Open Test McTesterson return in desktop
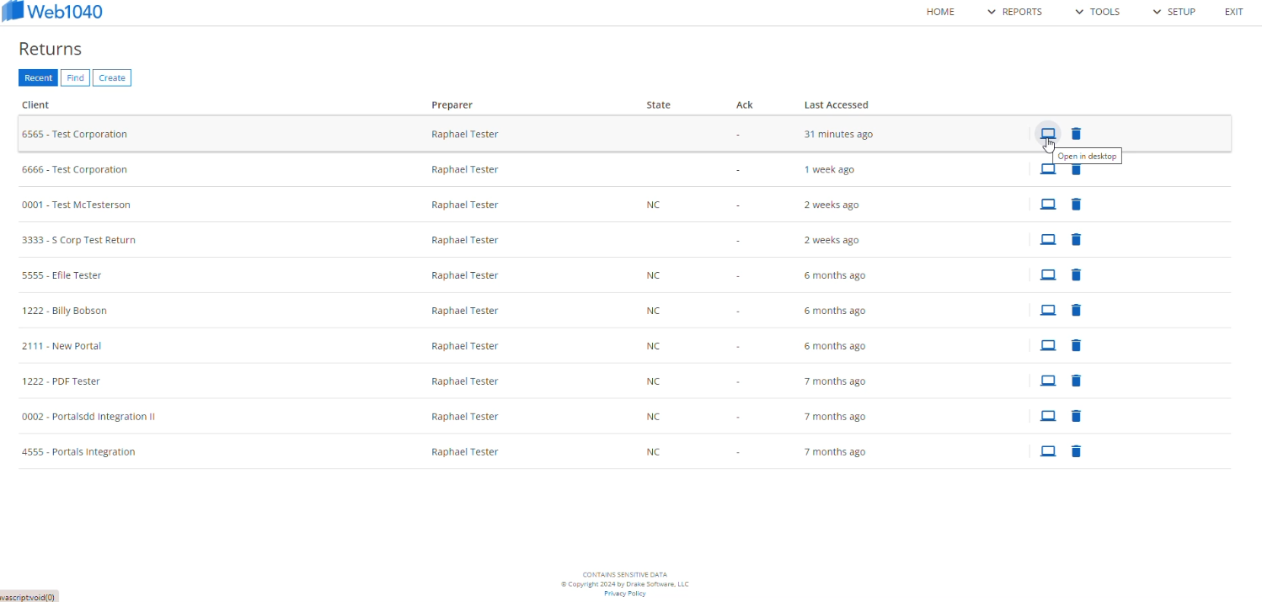Image resolution: width=1262 pixels, height=602 pixels. point(1048,204)
